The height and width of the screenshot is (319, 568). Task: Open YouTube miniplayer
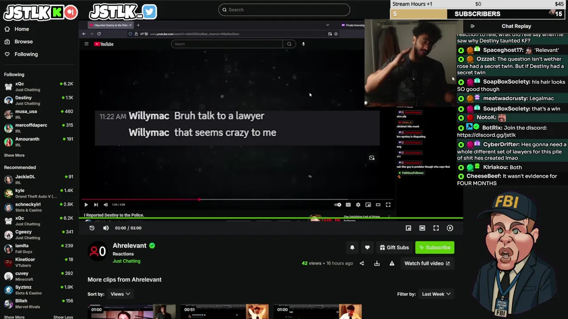pyautogui.click(x=368, y=205)
